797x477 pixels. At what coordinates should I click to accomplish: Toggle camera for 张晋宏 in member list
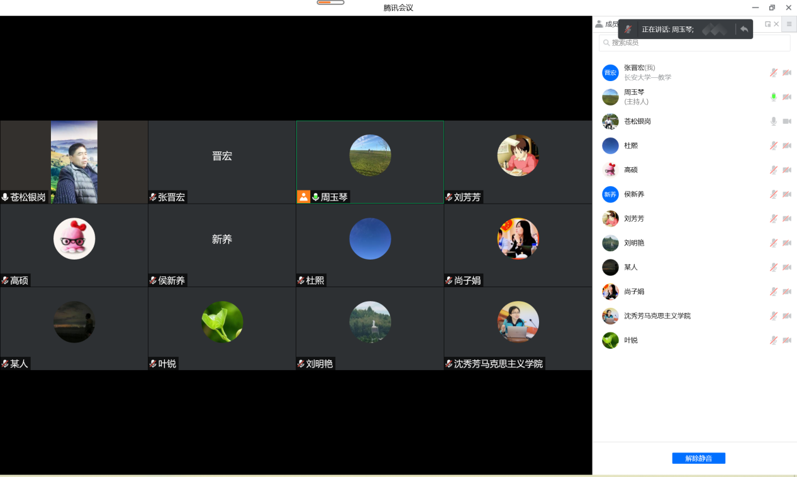[x=786, y=73]
